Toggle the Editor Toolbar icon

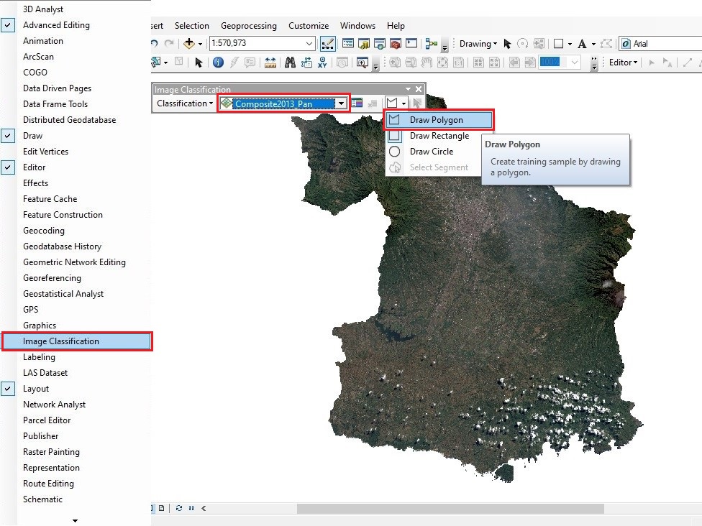328,44
